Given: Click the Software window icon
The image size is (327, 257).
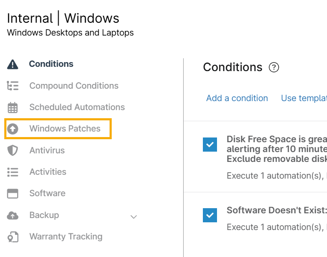Looking at the screenshot, I should point(13,194).
